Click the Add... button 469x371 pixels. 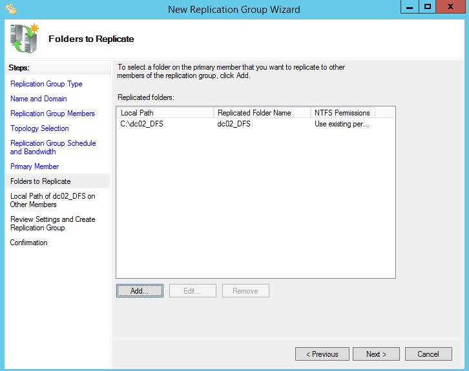tap(140, 290)
